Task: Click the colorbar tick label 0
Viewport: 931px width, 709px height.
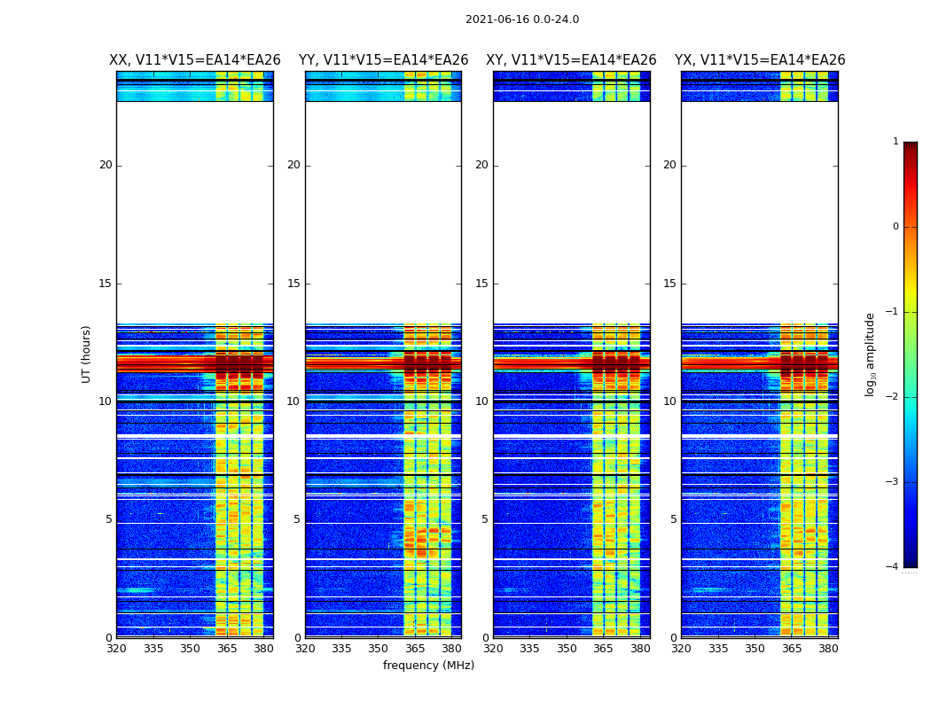Action: pos(895,227)
